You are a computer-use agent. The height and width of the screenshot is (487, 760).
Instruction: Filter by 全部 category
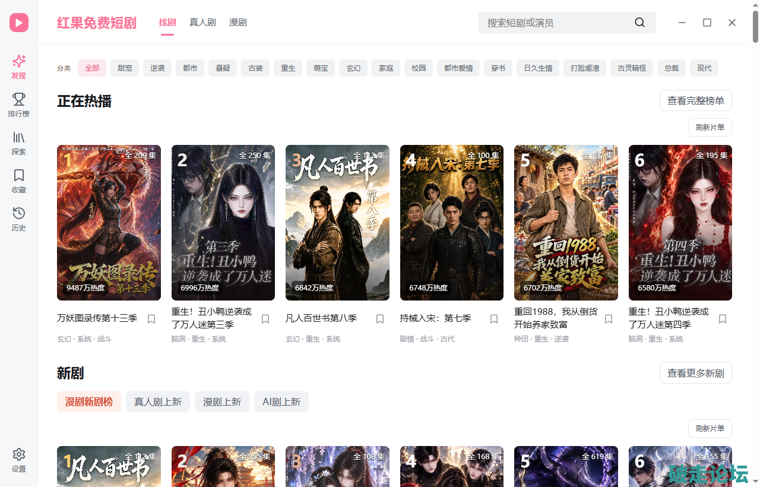click(92, 68)
